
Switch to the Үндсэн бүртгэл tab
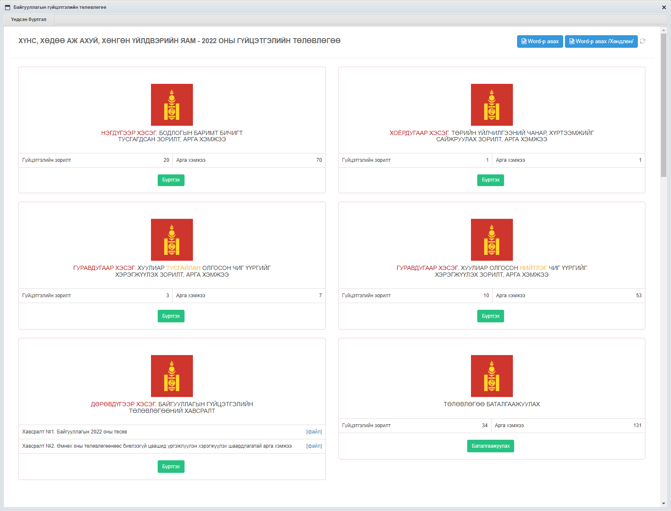coord(29,19)
